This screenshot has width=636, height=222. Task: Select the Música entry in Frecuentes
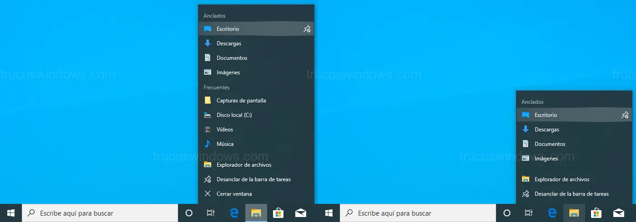[x=225, y=144]
